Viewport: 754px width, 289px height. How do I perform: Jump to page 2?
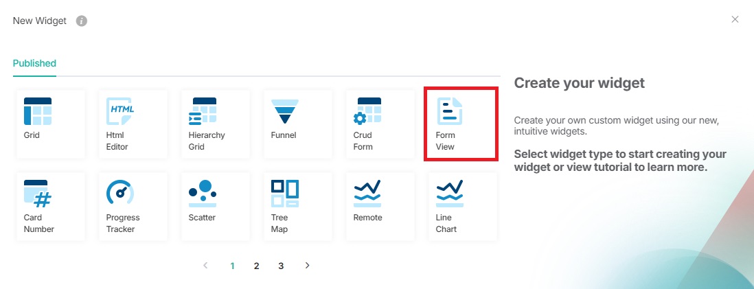256,266
